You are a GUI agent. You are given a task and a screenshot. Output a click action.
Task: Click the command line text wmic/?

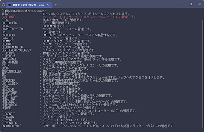pos(41,11)
